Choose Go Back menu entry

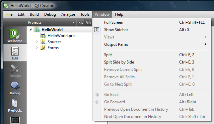click(152, 95)
